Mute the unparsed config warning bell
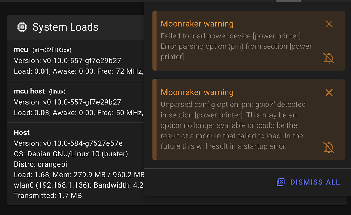Viewport: 351px width, 215px height. pyautogui.click(x=329, y=148)
